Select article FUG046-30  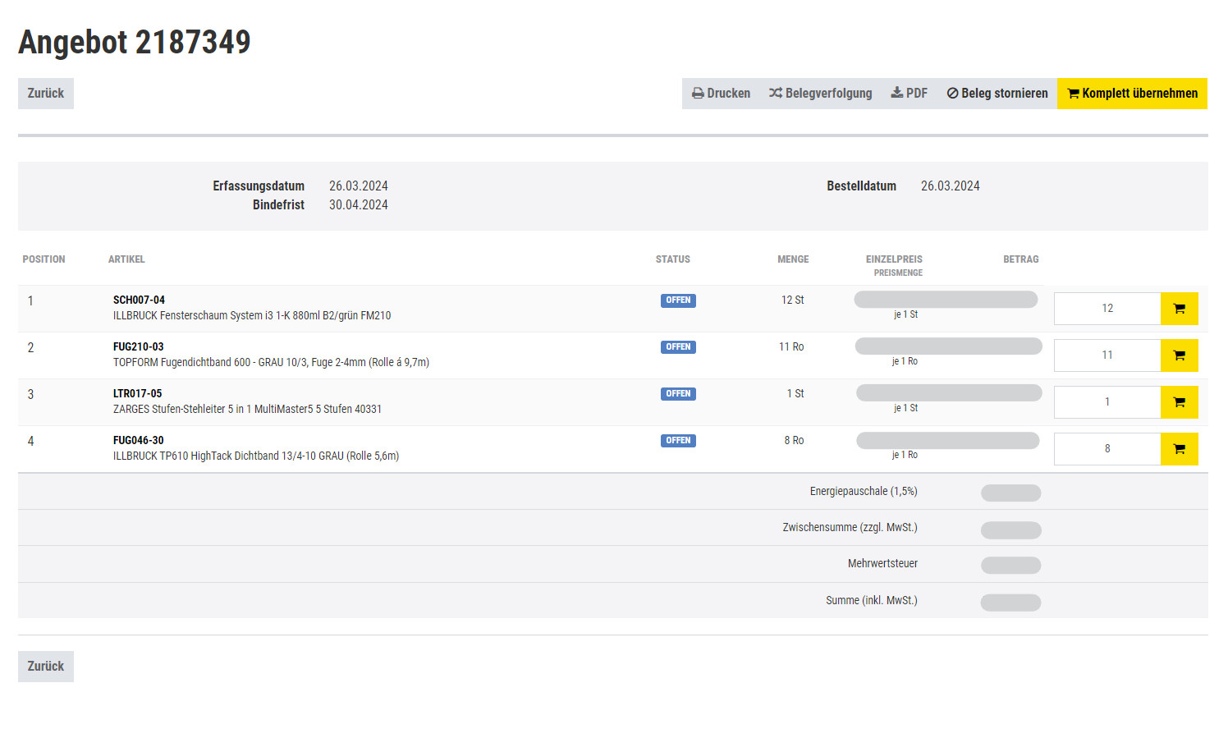click(138, 441)
